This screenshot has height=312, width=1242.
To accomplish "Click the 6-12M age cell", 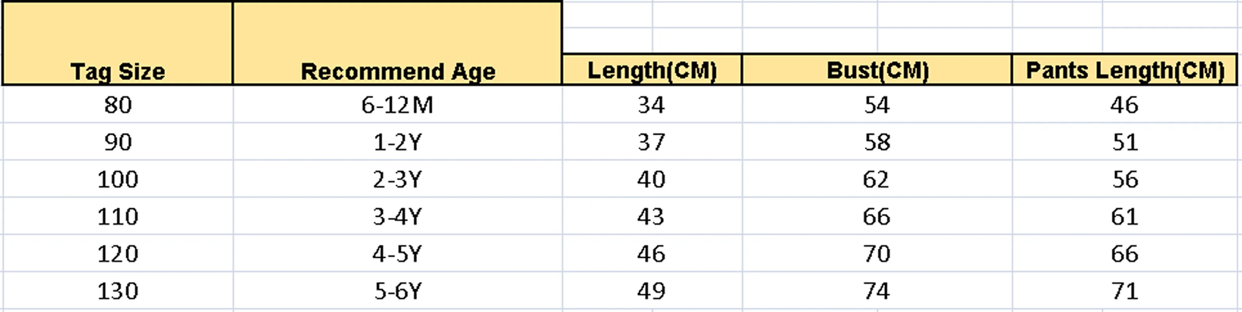I will [x=397, y=105].
